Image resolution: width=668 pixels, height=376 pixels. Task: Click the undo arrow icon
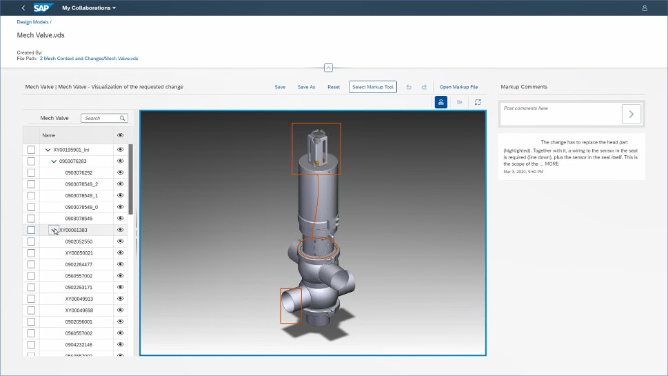[x=409, y=87]
